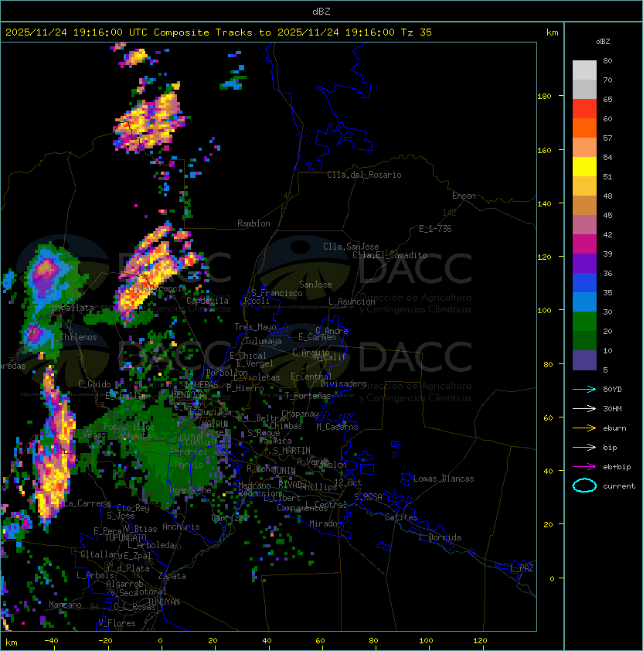Pick the bright yellow 54 dBZ legend swatch

(584, 167)
